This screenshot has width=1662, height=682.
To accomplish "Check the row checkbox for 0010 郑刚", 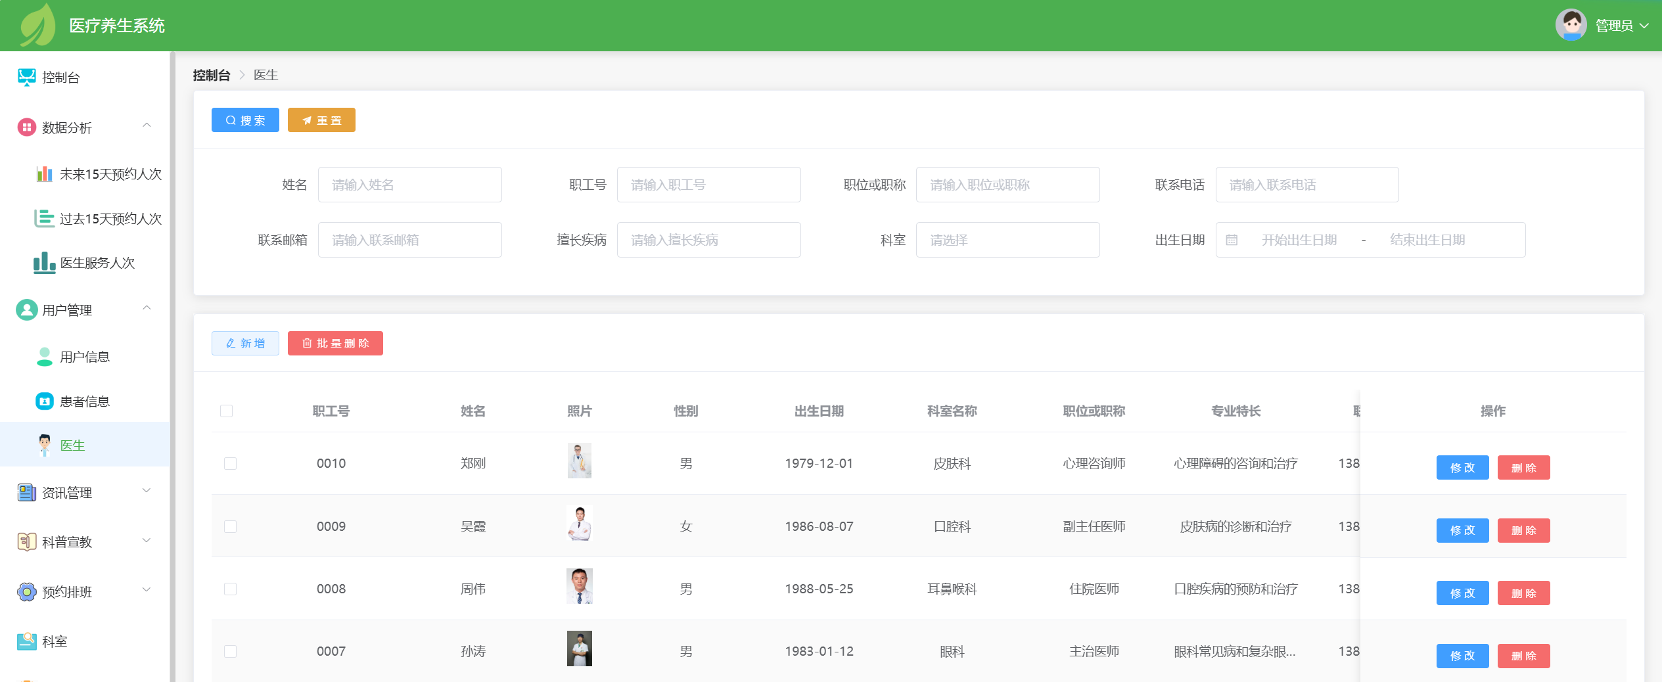I will [231, 463].
